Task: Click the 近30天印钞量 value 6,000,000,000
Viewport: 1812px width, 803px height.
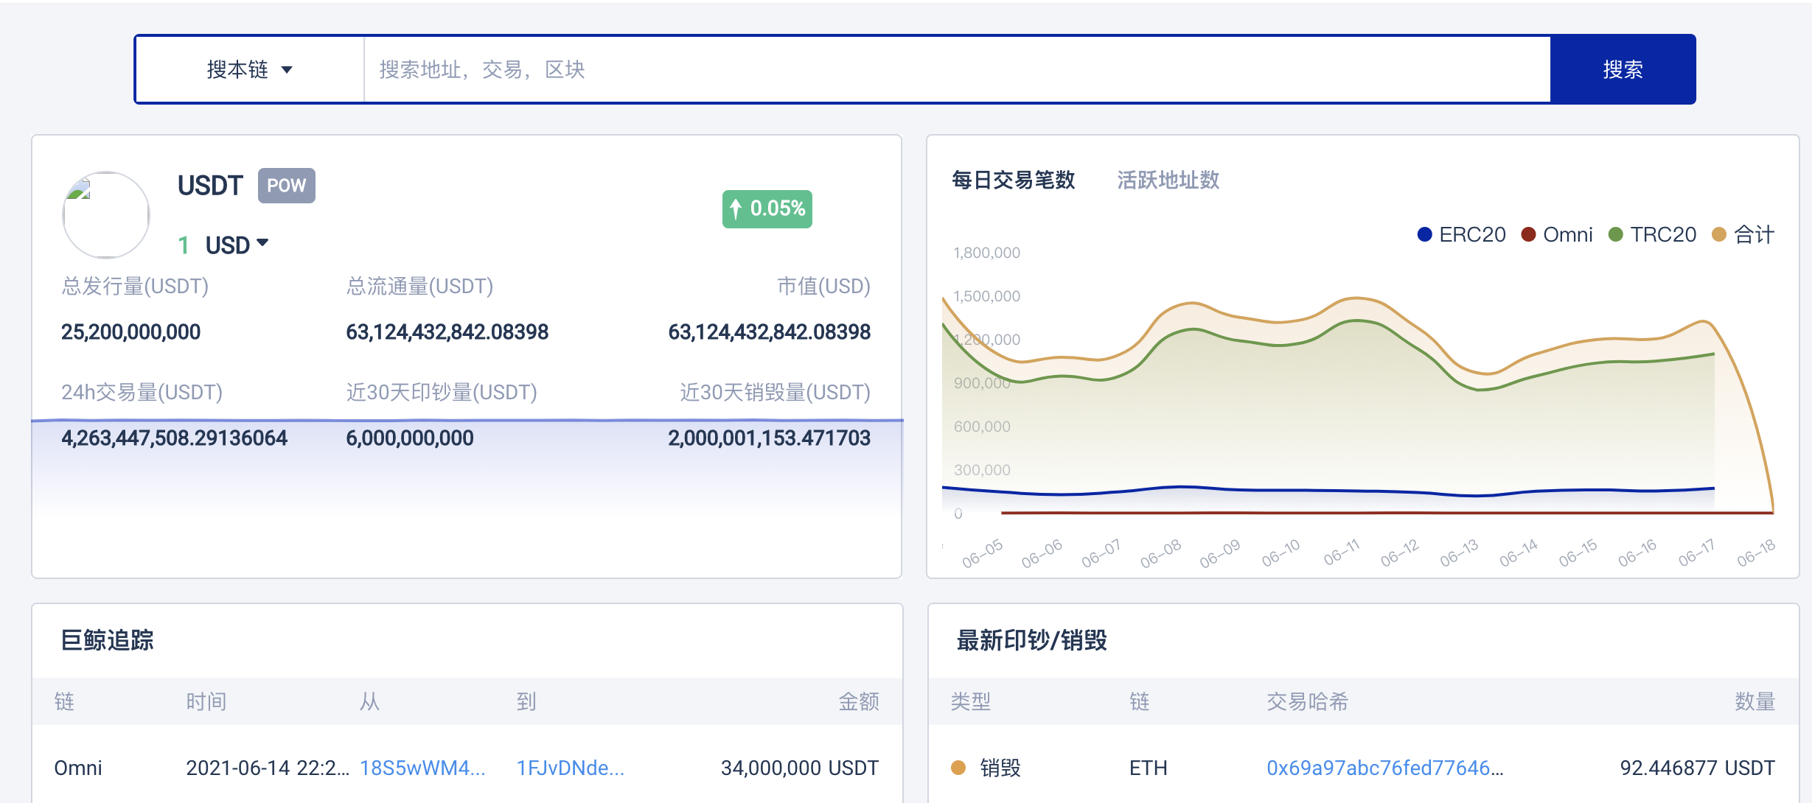Action: point(409,438)
